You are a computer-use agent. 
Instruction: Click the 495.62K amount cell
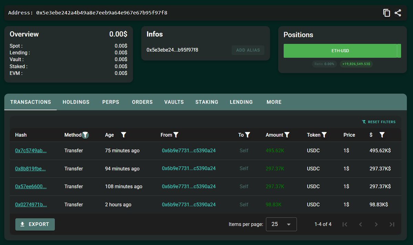coord(275,150)
